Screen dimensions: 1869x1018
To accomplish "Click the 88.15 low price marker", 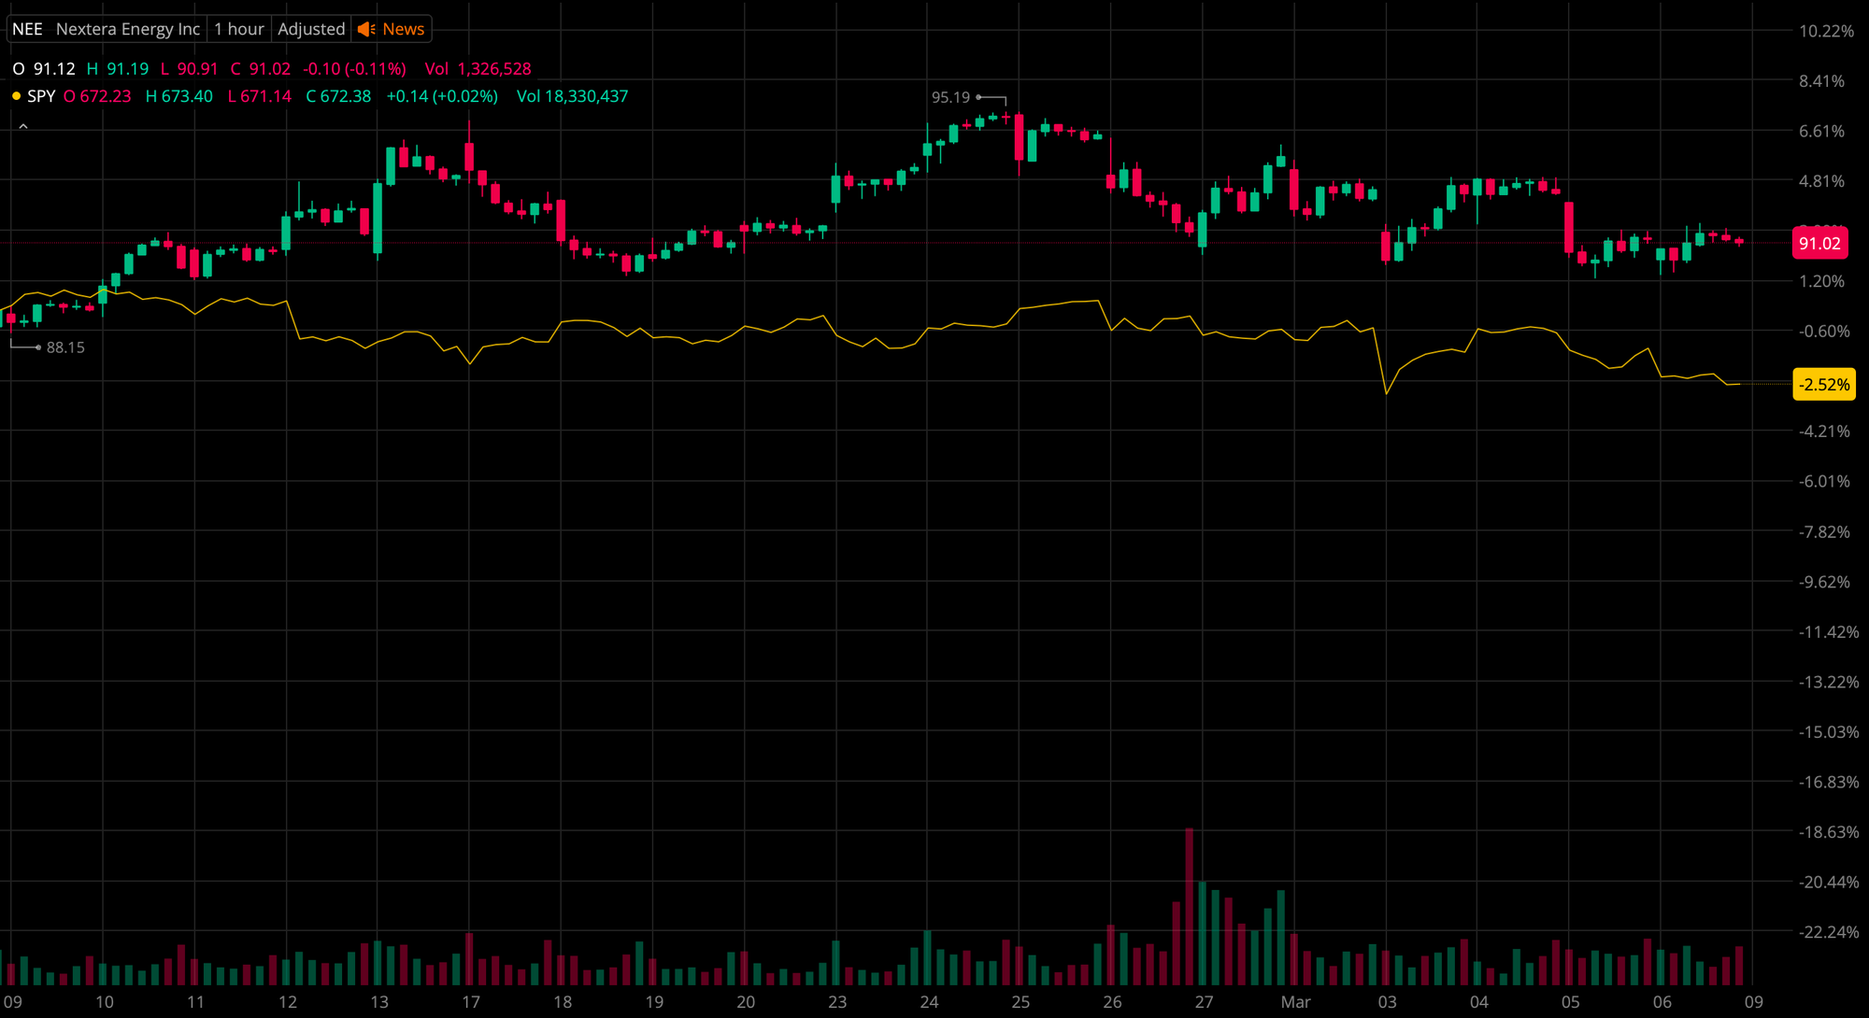I will [65, 347].
